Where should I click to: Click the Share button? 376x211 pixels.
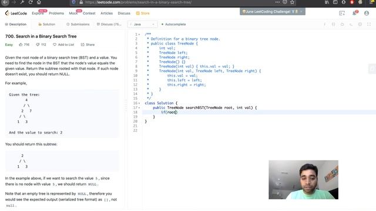88,45
